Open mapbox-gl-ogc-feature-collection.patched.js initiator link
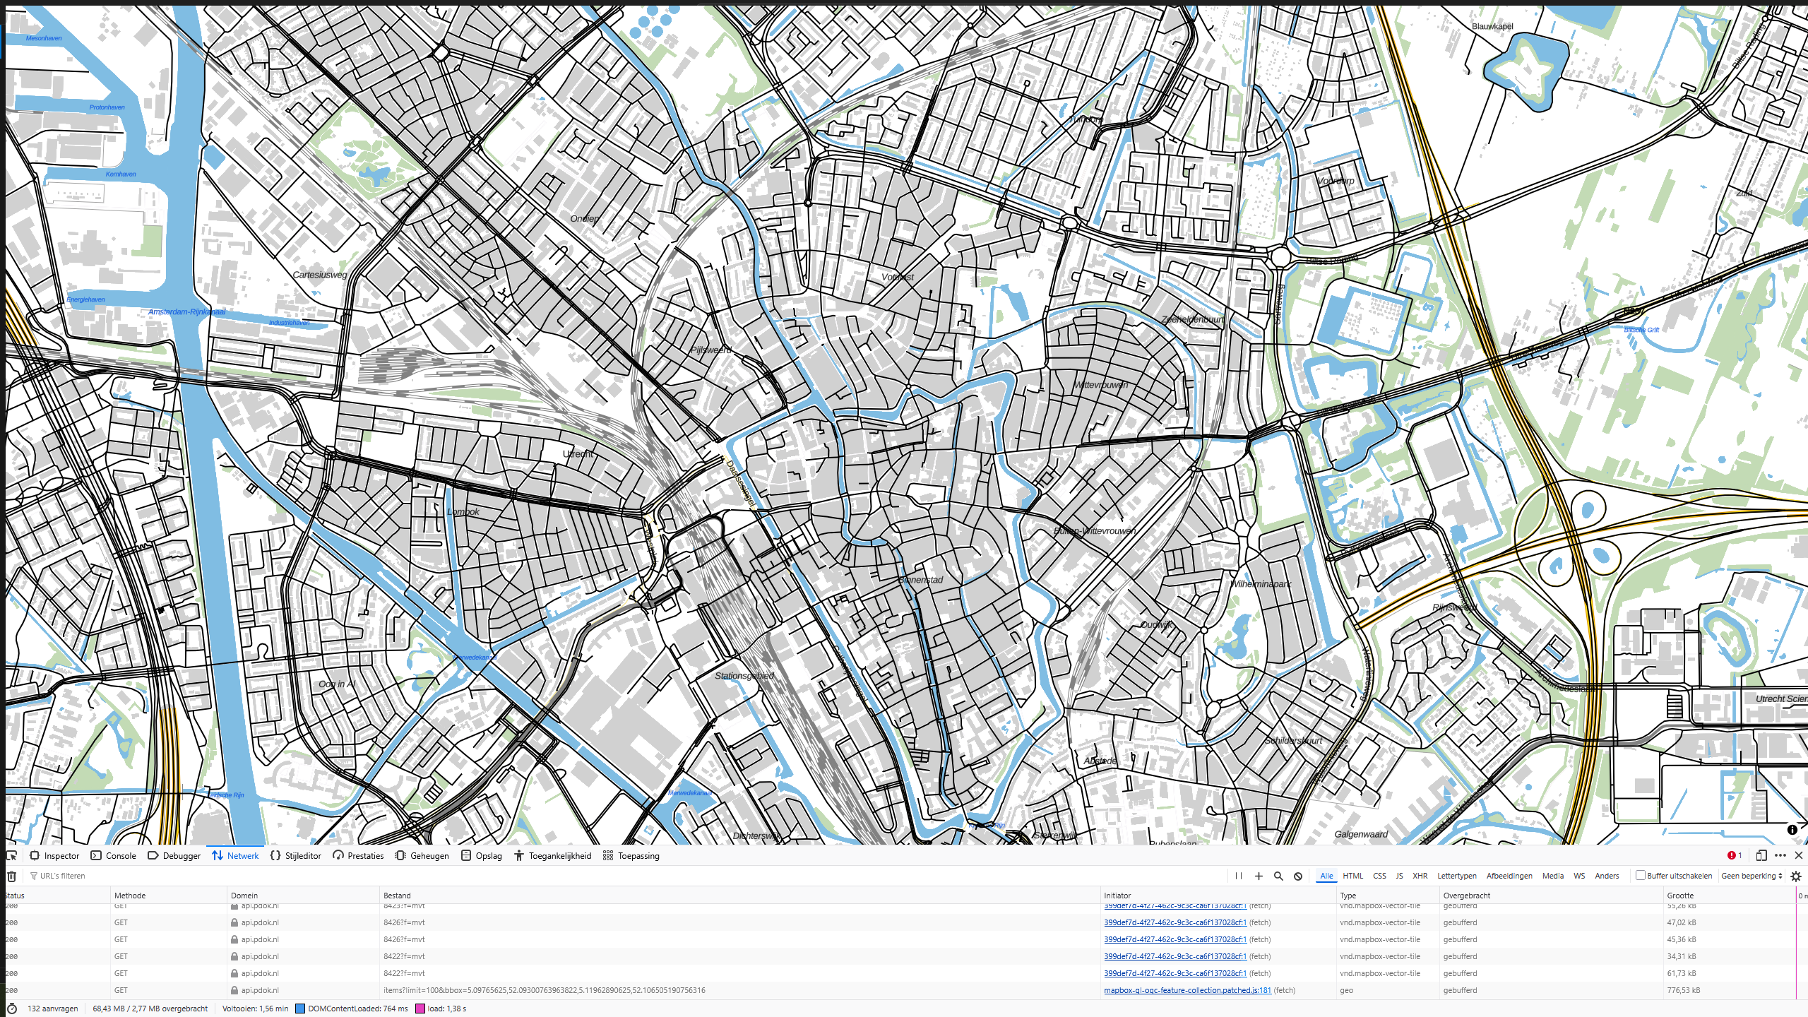The image size is (1808, 1017). [x=1187, y=990]
